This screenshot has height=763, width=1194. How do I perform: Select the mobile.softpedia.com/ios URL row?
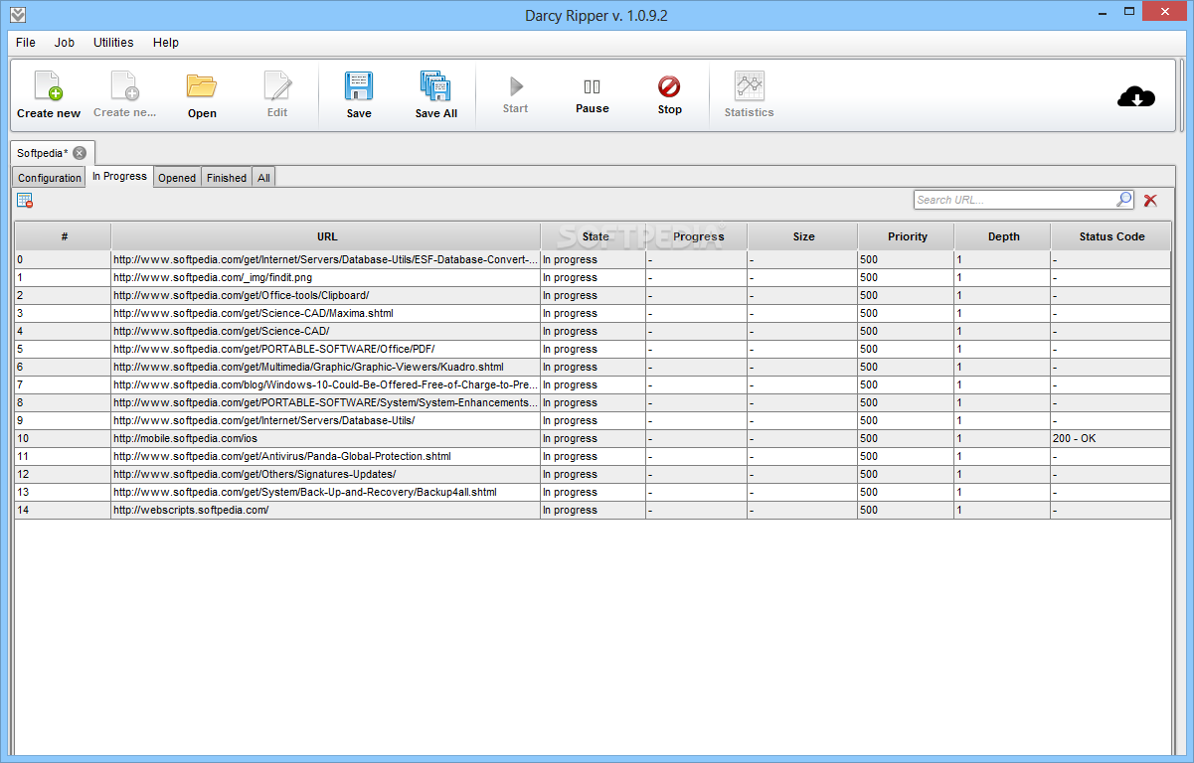593,438
